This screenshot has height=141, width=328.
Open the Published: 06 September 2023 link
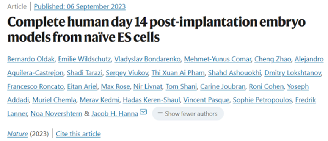click(x=80, y=7)
